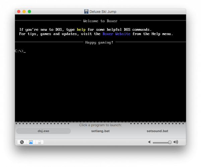Click the floppy disk icon in title bar
The height and width of the screenshot is (167, 201).
[x=86, y=11]
